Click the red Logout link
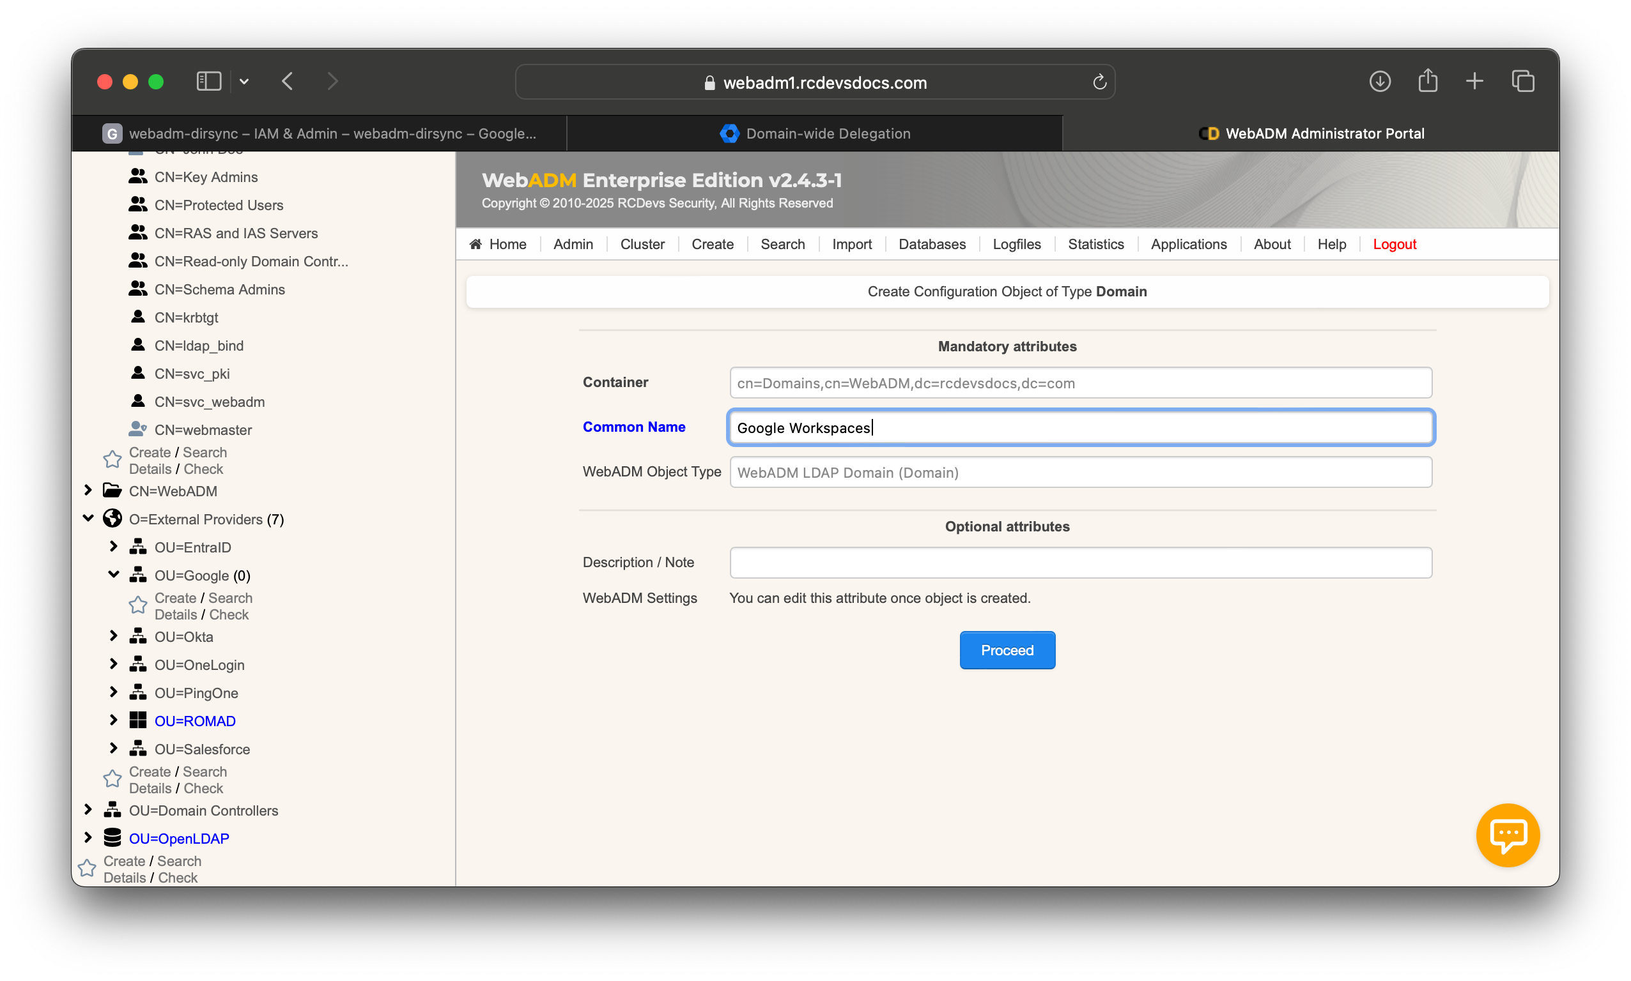 pos(1395,244)
